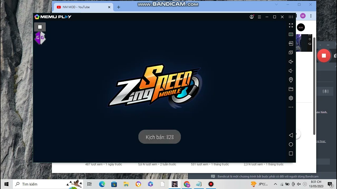
Task: Open MEmu GPS location tool
Action: click(x=291, y=80)
